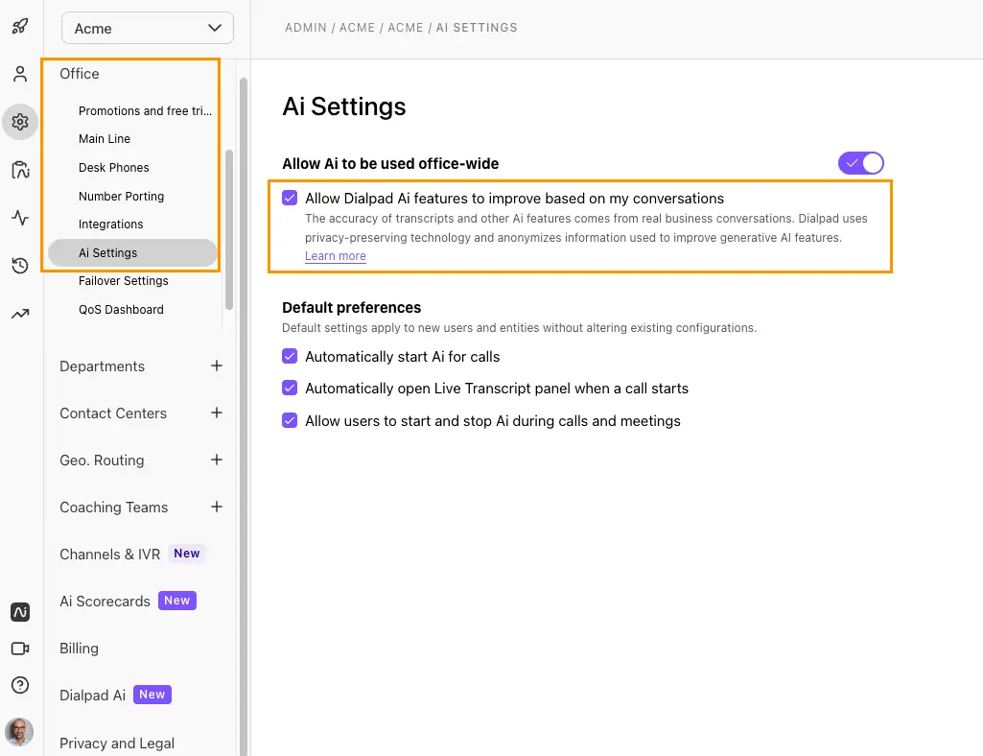Disable Allow Ai to be used office-wide
Image resolution: width=983 pixels, height=756 pixels.
pyautogui.click(x=860, y=163)
